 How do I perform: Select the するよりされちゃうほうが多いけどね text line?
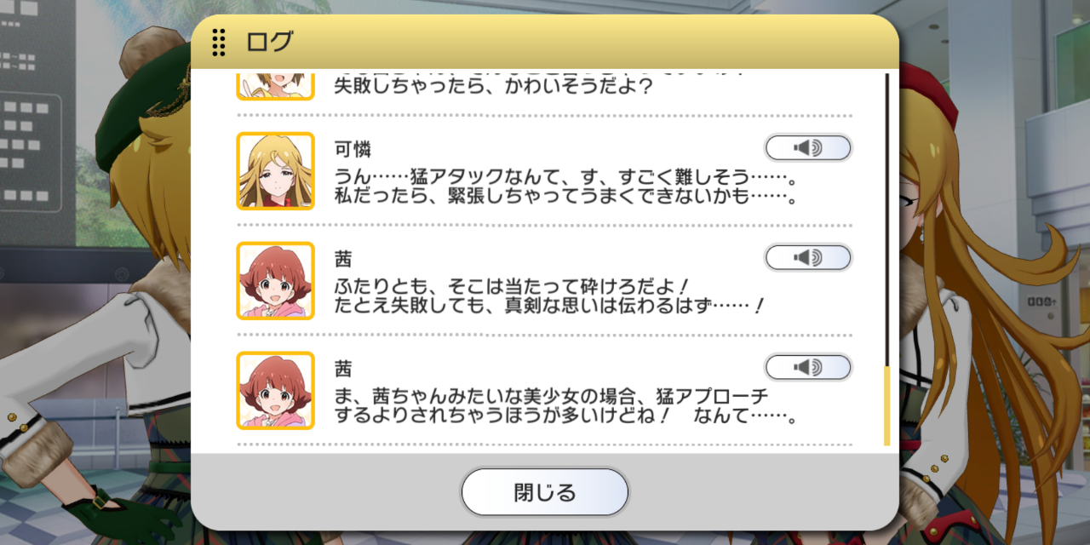(x=565, y=417)
